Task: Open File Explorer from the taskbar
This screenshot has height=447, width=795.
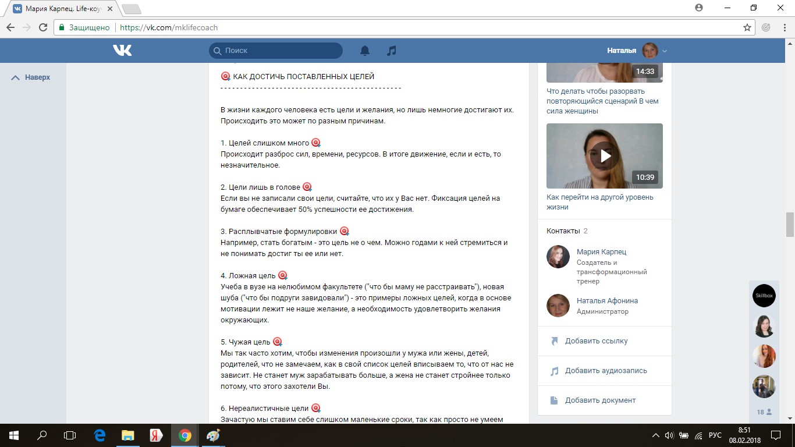Action: click(127, 435)
